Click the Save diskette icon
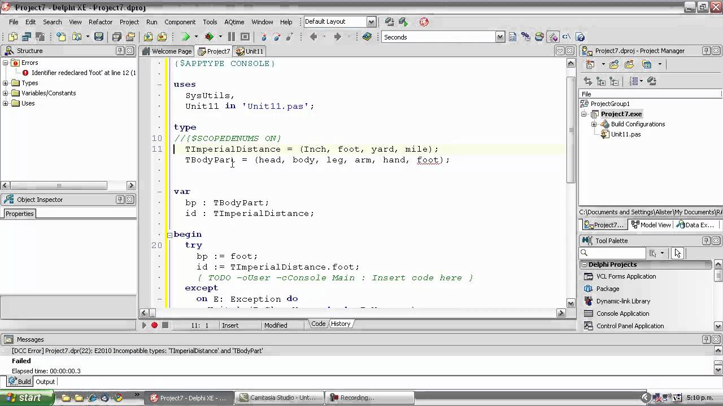The width and height of the screenshot is (723, 406). [98, 37]
